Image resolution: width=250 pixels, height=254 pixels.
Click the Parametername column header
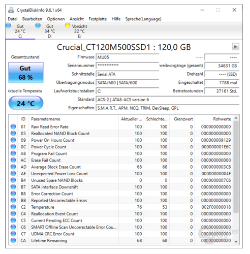click(74, 119)
